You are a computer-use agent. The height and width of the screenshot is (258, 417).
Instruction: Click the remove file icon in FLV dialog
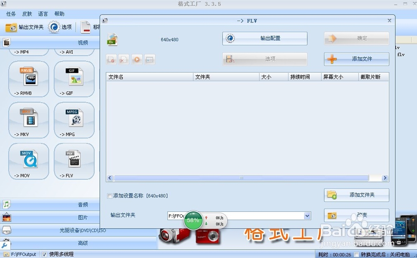pyautogui.click(x=123, y=60)
